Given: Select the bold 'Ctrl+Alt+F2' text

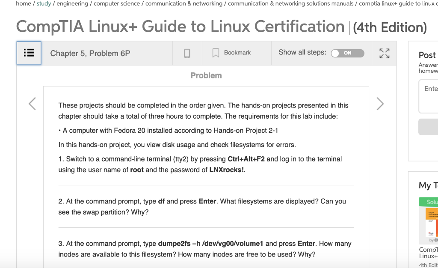Looking at the screenshot, I should (x=246, y=159).
